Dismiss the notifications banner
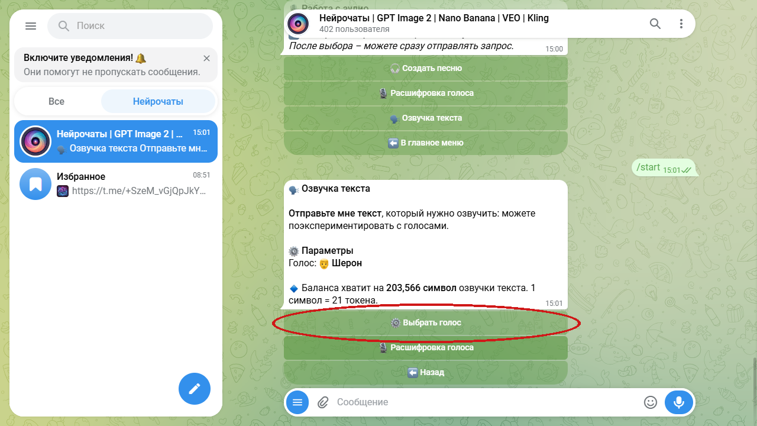Image resolution: width=757 pixels, height=426 pixels. click(206, 58)
